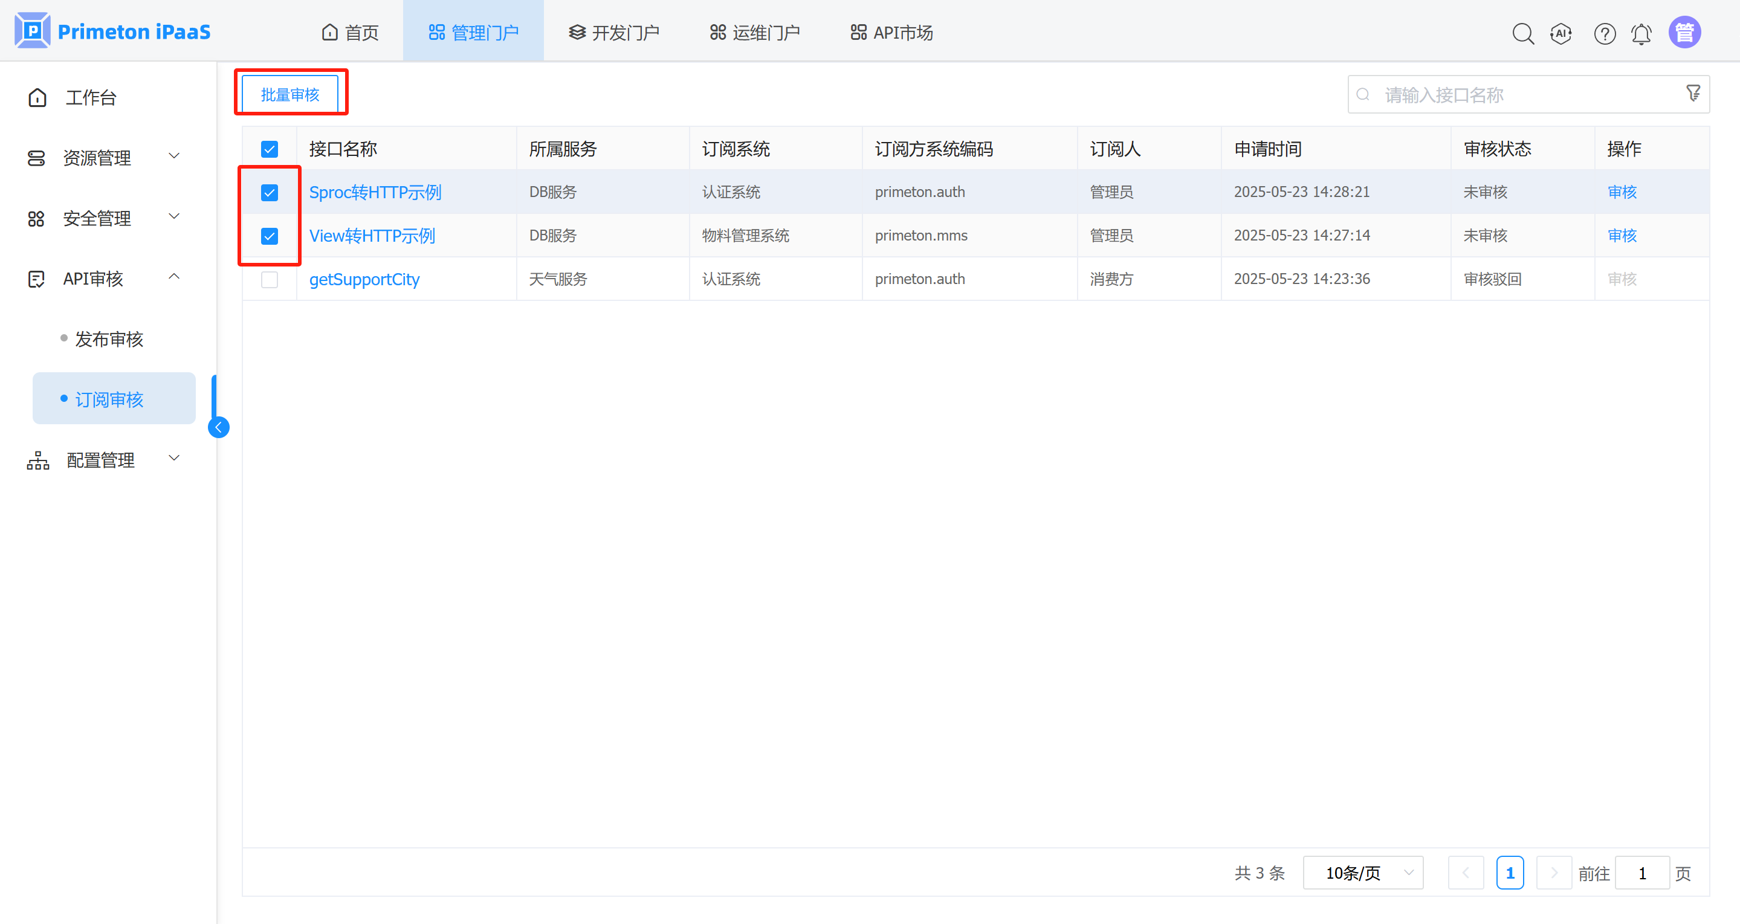Collapse sidebar with blue arrow button
Viewport: 1740px width, 924px height.
click(218, 427)
